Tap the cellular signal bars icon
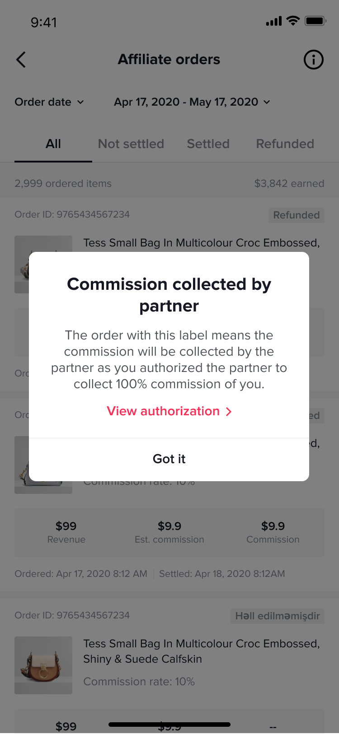The width and height of the screenshot is (339, 734). point(274,21)
